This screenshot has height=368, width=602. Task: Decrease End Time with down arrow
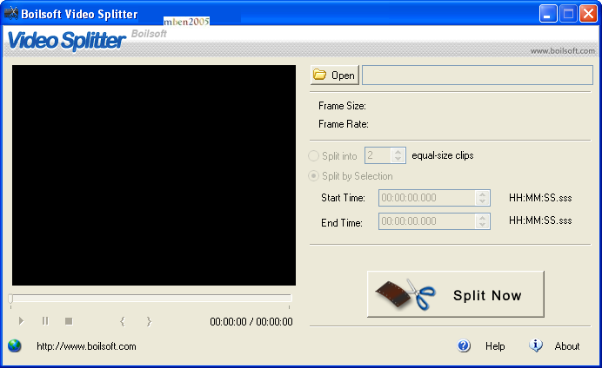pos(483,225)
